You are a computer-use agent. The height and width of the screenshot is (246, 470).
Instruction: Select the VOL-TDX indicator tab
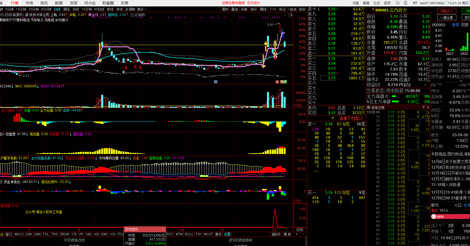click(x=117, y=234)
